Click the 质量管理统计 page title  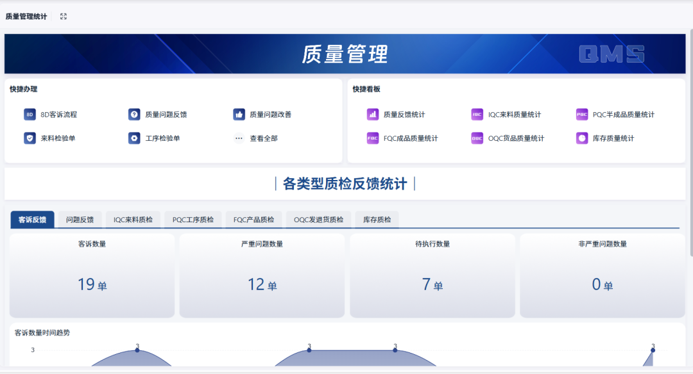(x=26, y=17)
